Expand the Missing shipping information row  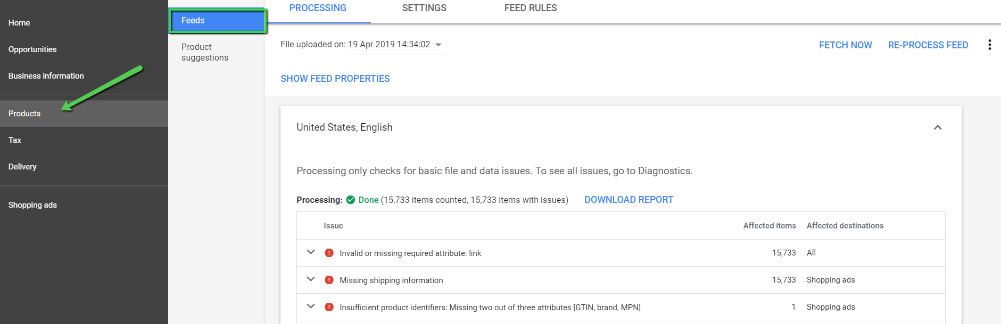click(x=311, y=279)
